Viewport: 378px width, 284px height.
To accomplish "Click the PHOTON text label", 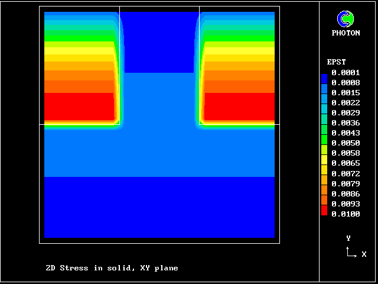I will 346,33.
